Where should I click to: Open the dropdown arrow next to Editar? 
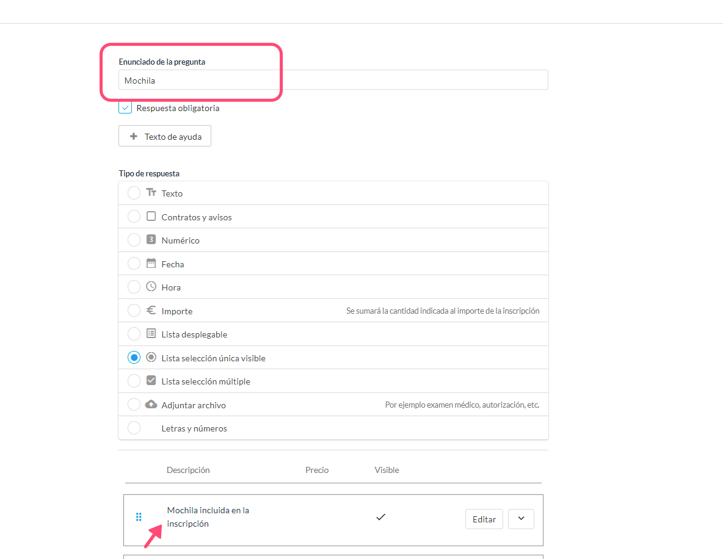(x=521, y=519)
